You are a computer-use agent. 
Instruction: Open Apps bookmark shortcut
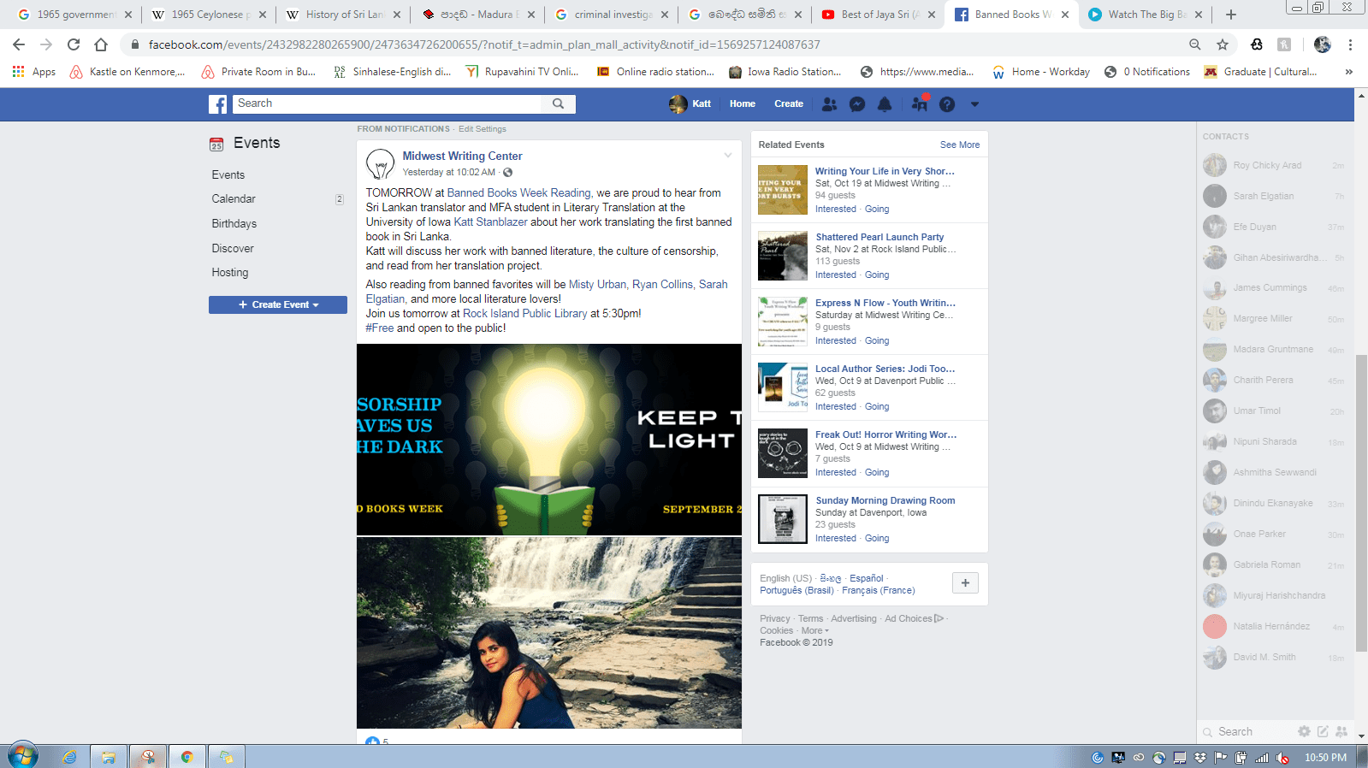[34, 72]
